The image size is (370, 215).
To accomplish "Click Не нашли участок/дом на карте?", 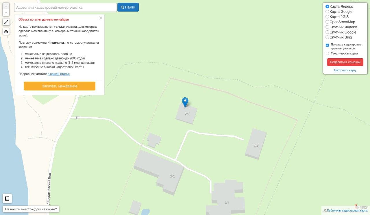I will coord(31,209).
